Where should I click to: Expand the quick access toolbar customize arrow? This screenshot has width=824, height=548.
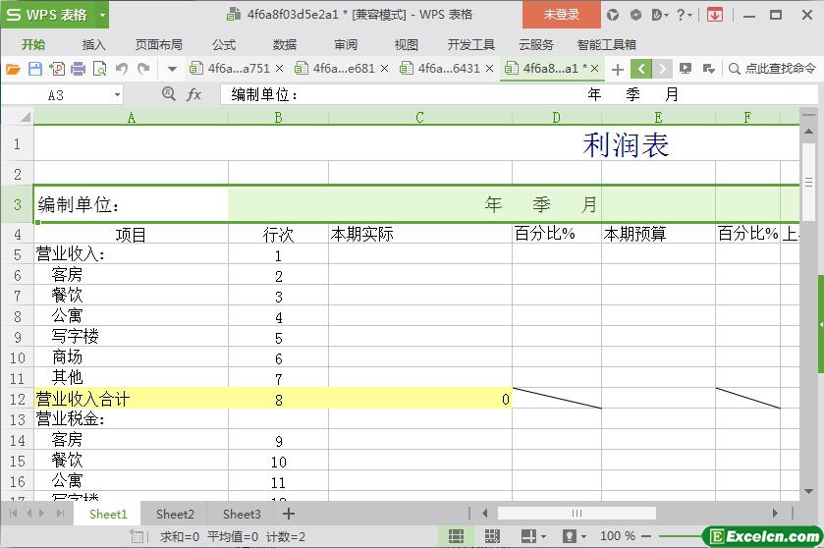[172, 69]
